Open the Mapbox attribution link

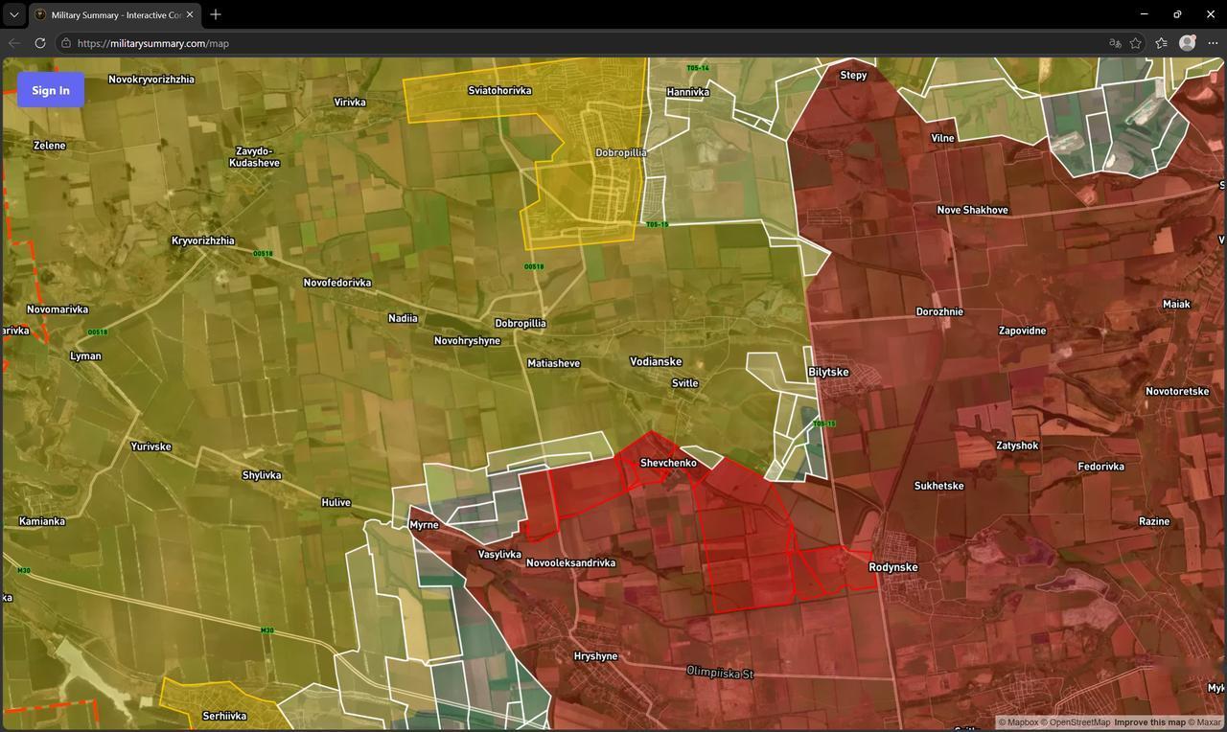pyautogui.click(x=1018, y=722)
